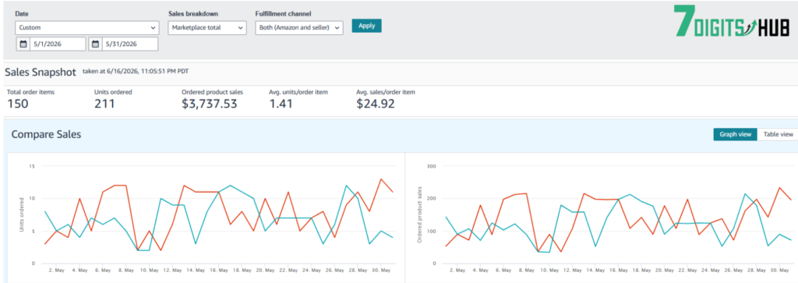
Task: Expand the Date dropdown showing Custom
Action: tap(87, 27)
